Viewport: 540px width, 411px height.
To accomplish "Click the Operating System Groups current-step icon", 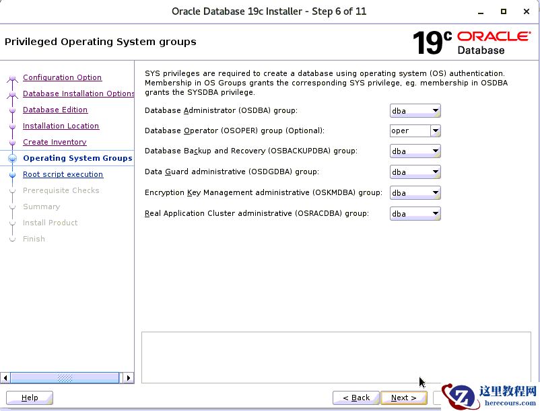I will 12,158.
